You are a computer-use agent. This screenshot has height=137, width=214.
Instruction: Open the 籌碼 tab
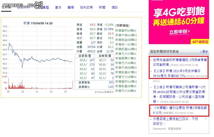(x=71, y=7)
